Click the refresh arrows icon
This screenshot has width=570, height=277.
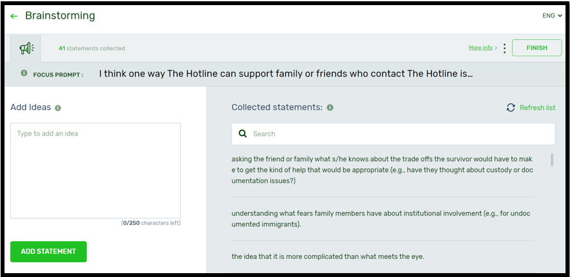tap(511, 108)
